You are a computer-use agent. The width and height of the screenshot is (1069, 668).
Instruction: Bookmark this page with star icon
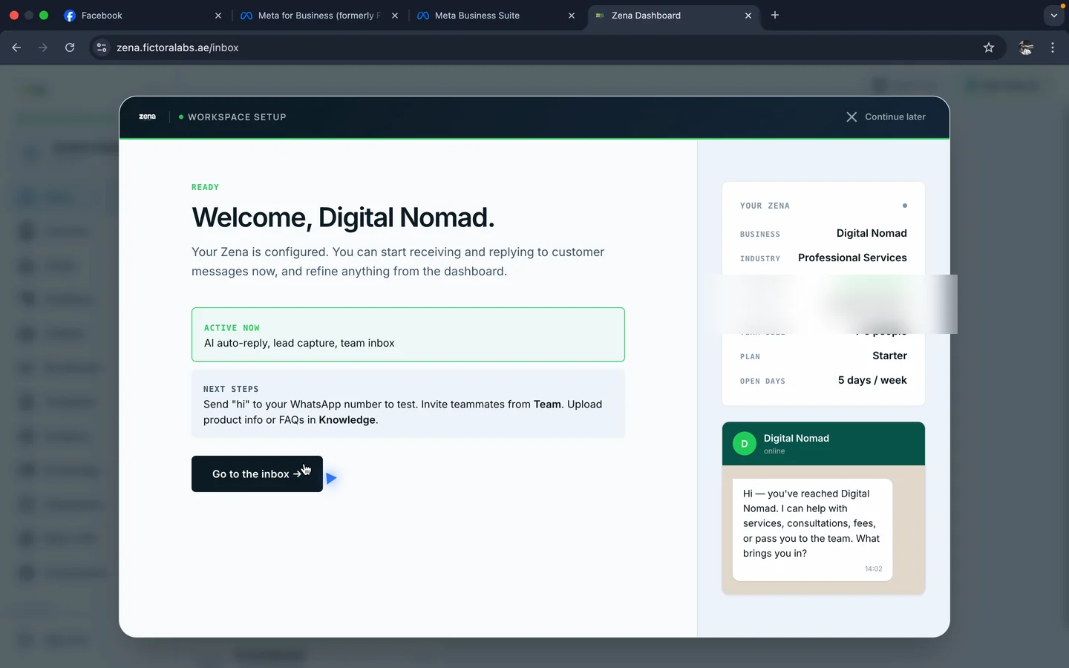point(988,48)
